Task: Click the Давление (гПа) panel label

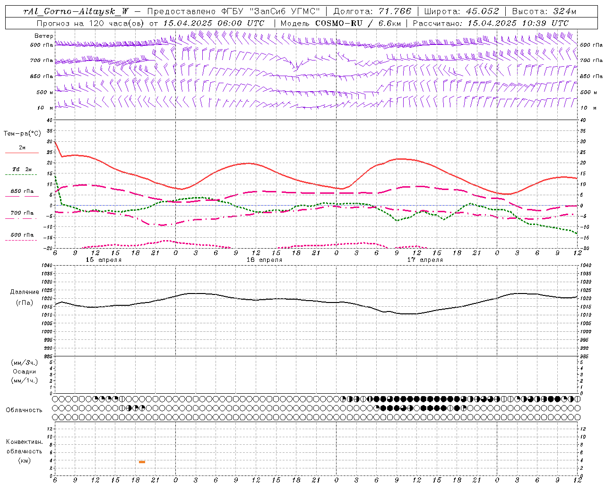Action: tap(25, 297)
